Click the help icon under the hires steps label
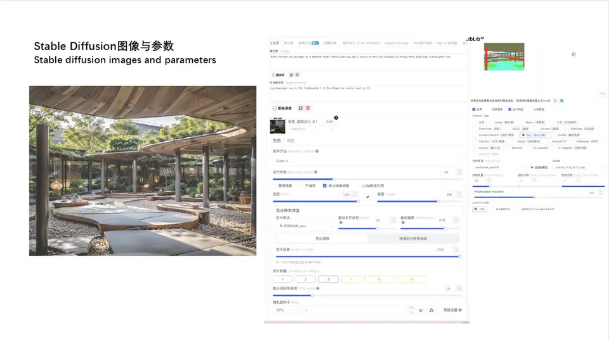This screenshot has width=609, height=340. click(341, 222)
